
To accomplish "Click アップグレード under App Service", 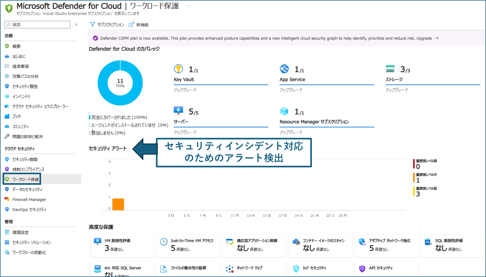I will point(291,90).
